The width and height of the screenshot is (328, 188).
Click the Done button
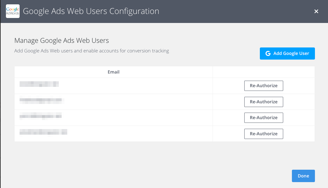303,176
